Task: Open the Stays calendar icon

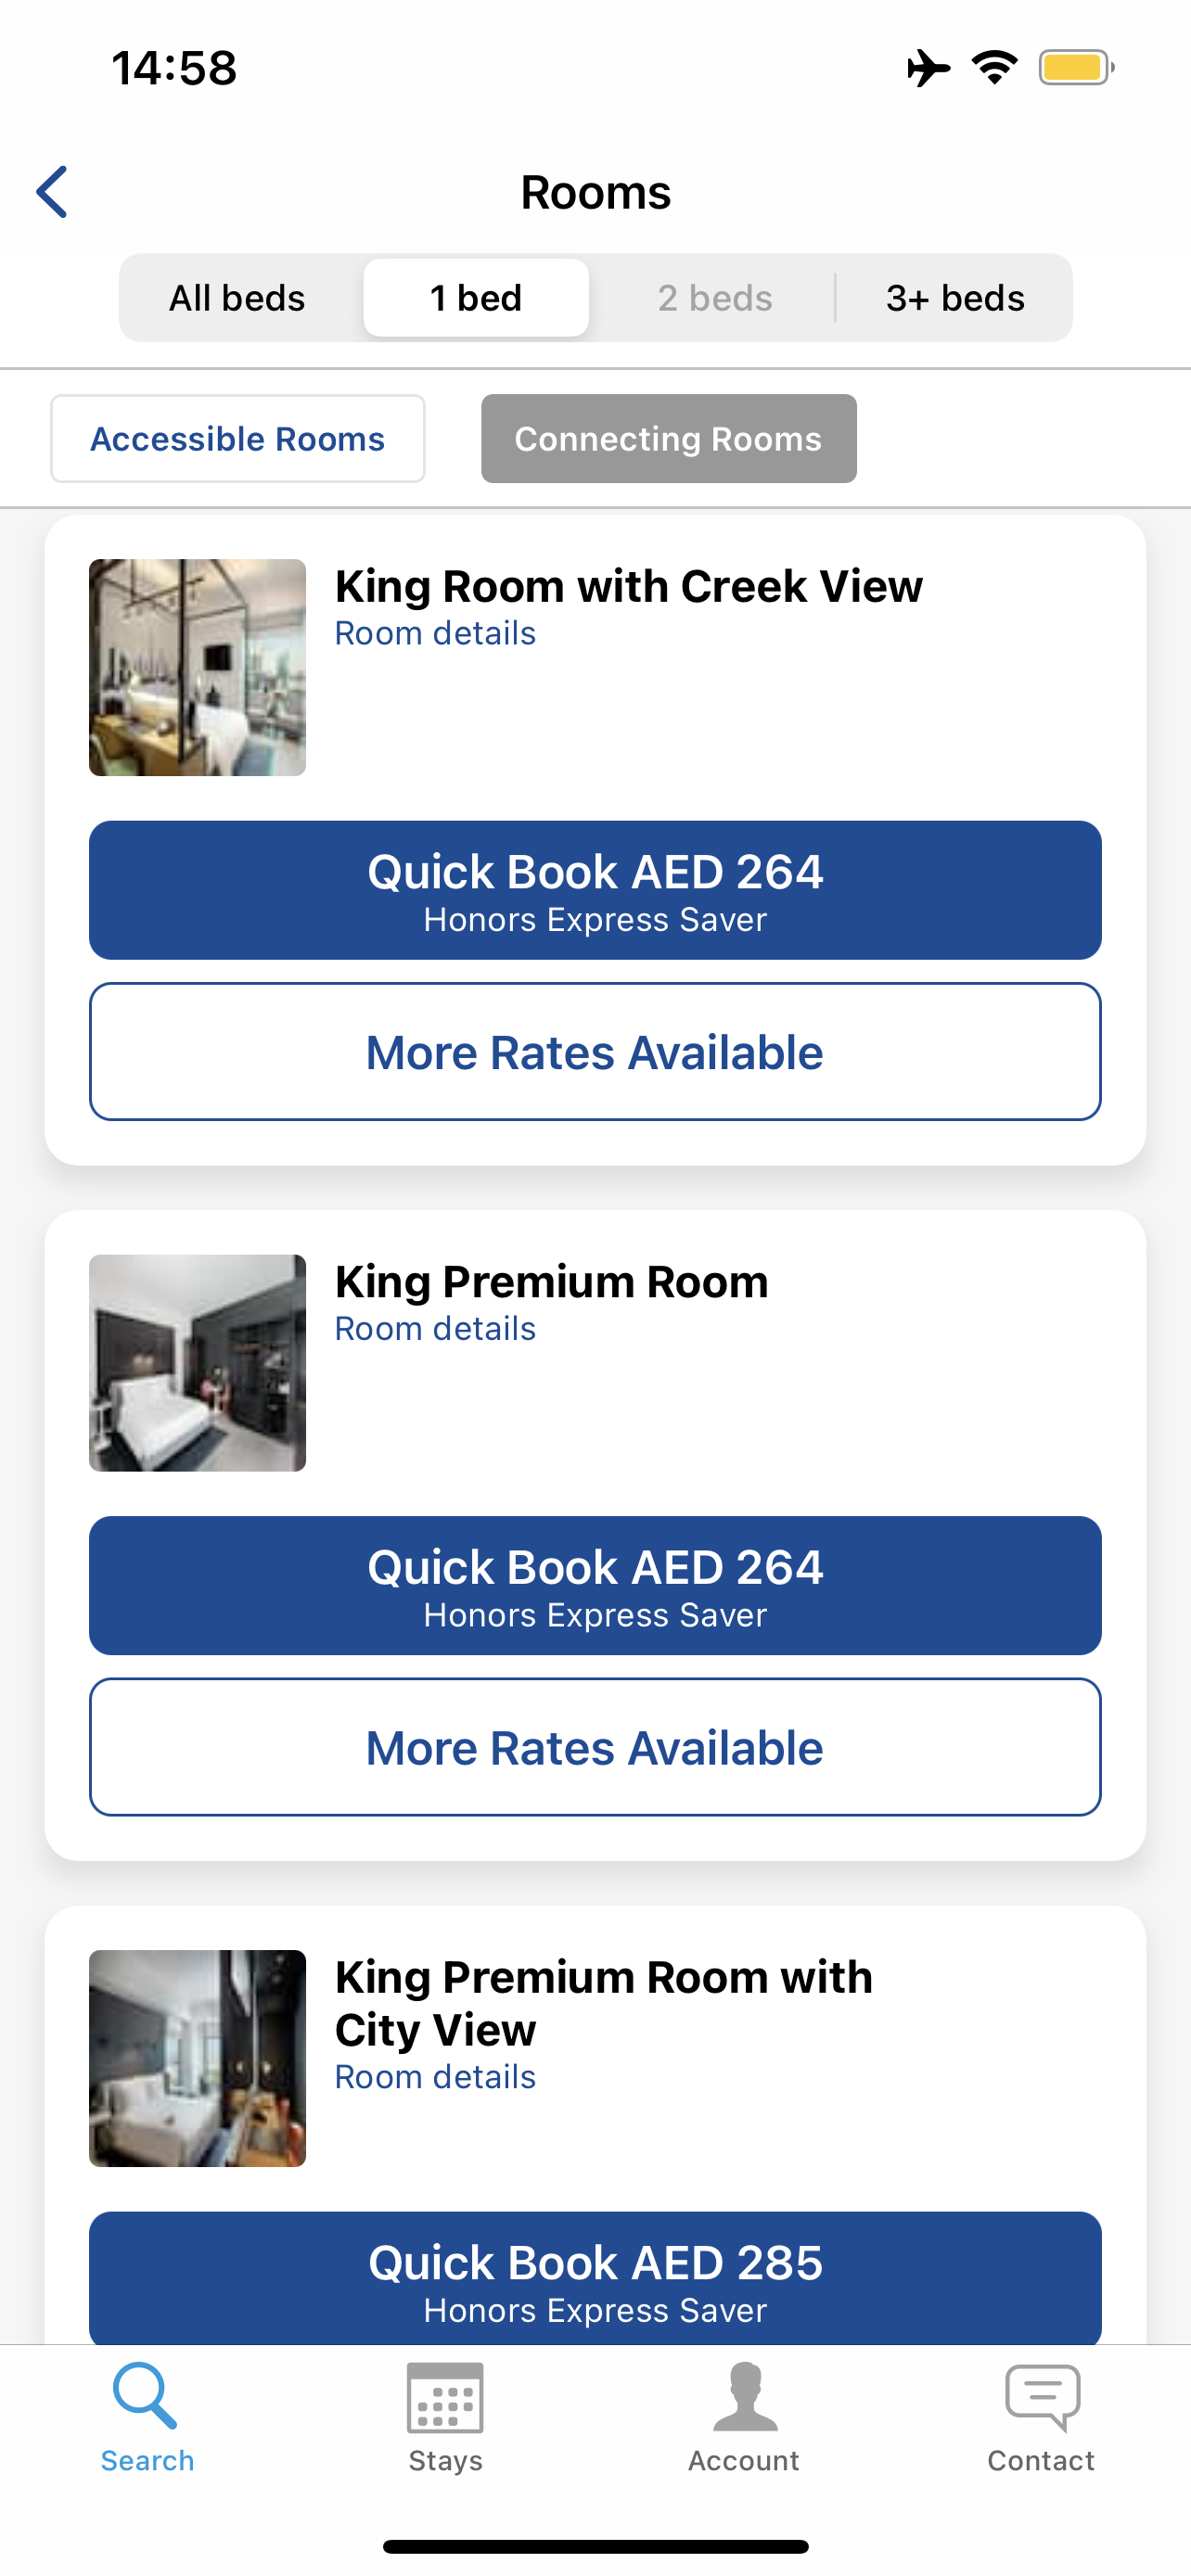Action: pyautogui.click(x=445, y=2396)
